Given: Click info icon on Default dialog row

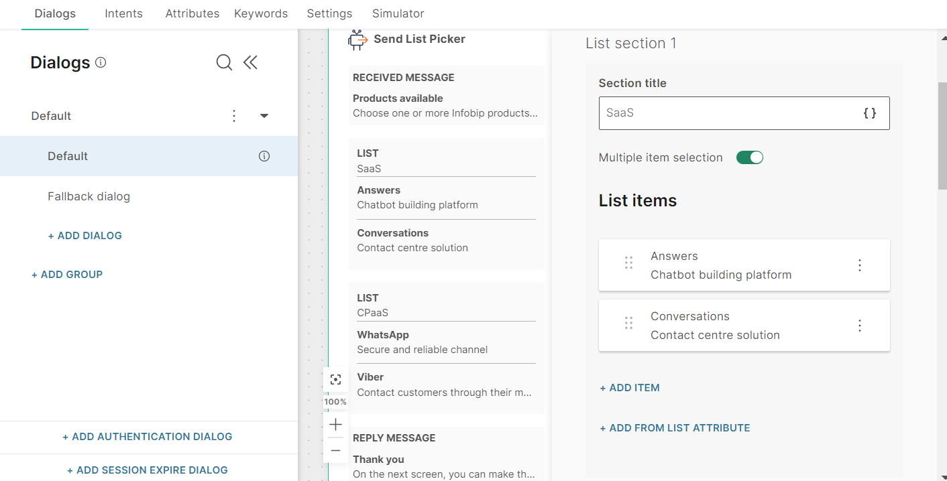Looking at the screenshot, I should [x=264, y=156].
